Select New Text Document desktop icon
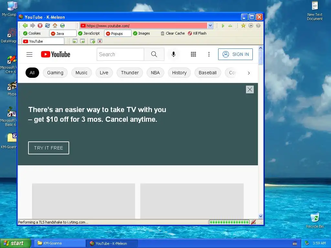Screen dimensions: 331x248 point(315,11)
